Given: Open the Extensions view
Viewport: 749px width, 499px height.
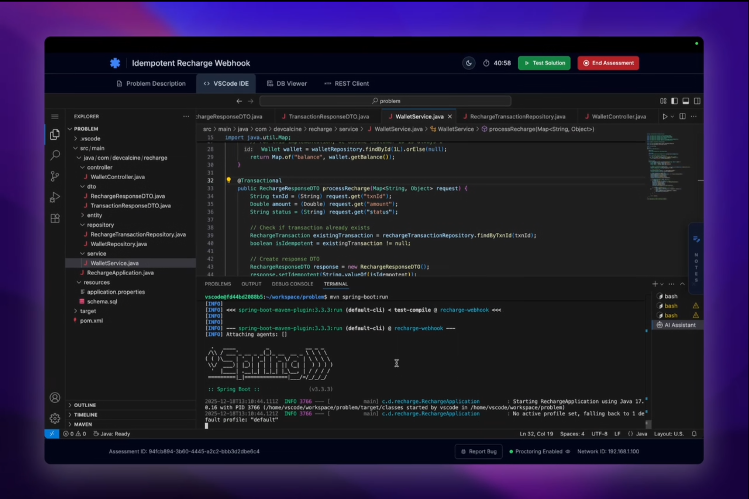Looking at the screenshot, I should [x=55, y=218].
